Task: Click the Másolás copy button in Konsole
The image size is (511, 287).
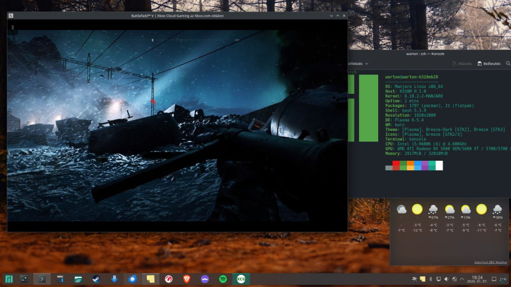Action: click(x=462, y=63)
